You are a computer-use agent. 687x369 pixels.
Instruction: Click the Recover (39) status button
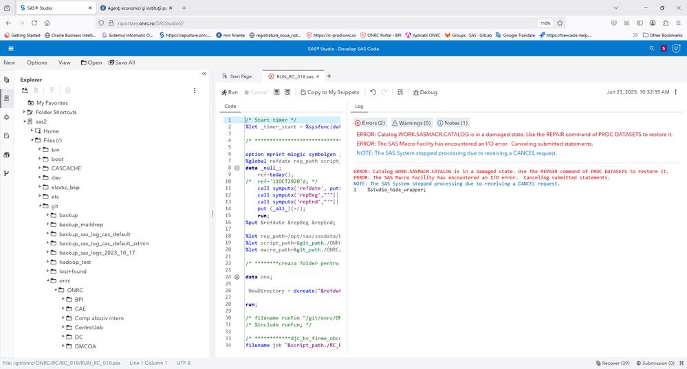point(612,363)
